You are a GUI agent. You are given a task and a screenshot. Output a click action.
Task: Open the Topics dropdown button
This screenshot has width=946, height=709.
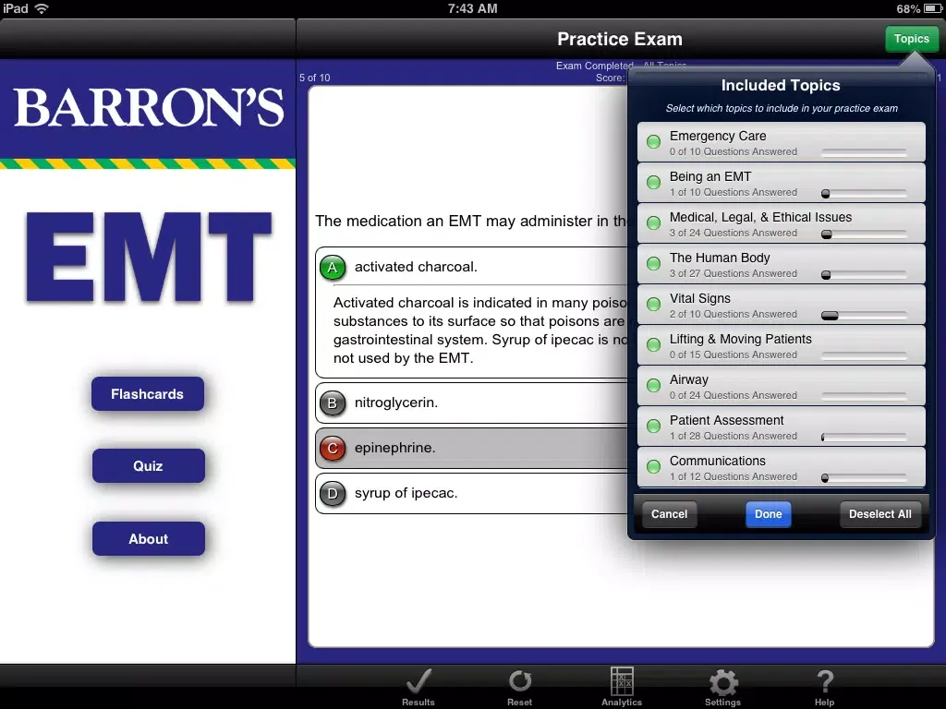click(x=911, y=39)
